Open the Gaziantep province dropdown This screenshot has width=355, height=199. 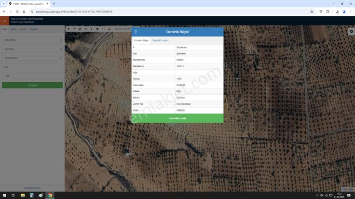coord(32,40)
